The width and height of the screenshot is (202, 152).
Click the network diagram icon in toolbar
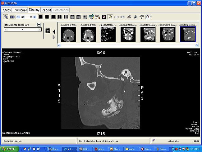(x=141, y=17)
